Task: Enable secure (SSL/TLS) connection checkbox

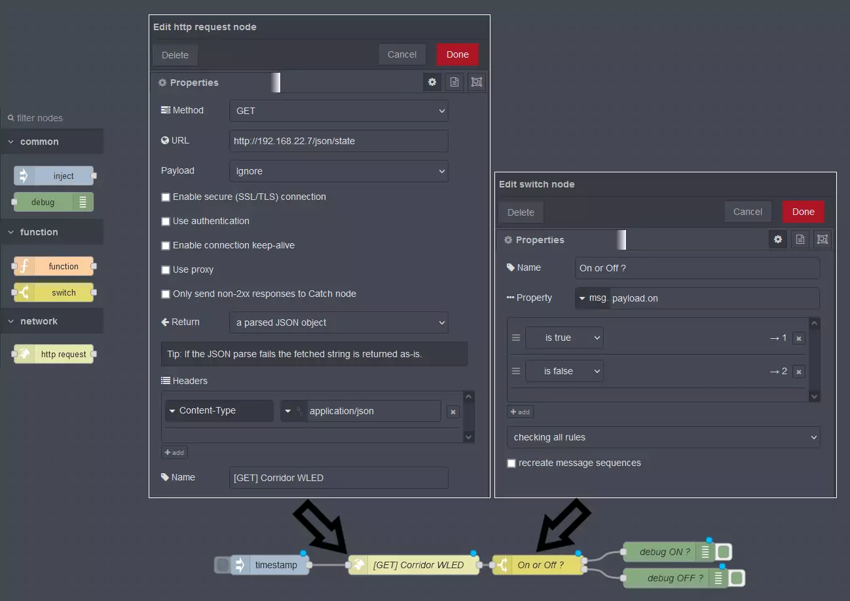Action: coord(166,197)
